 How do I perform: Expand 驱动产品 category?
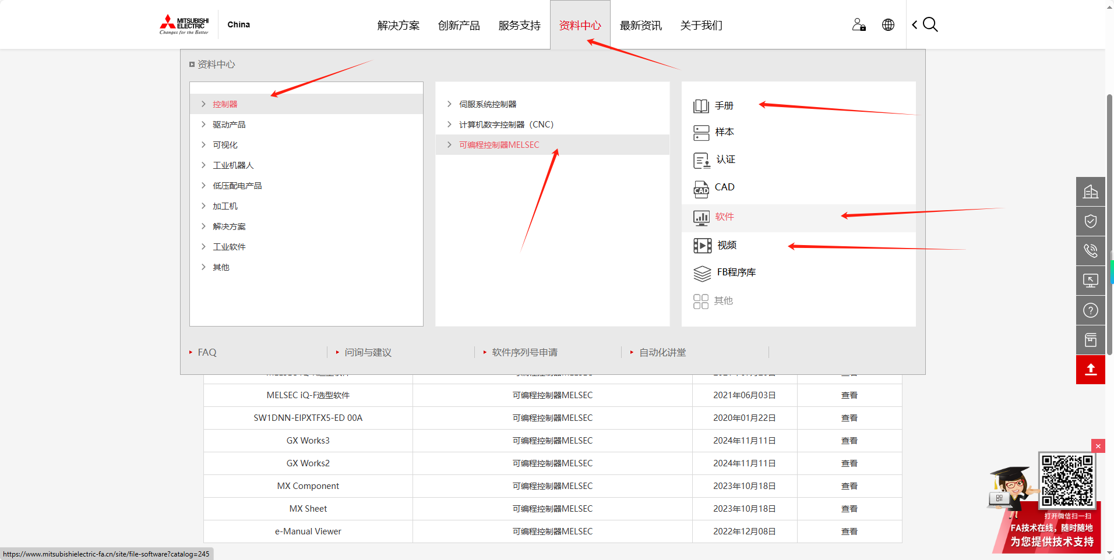[306, 125]
